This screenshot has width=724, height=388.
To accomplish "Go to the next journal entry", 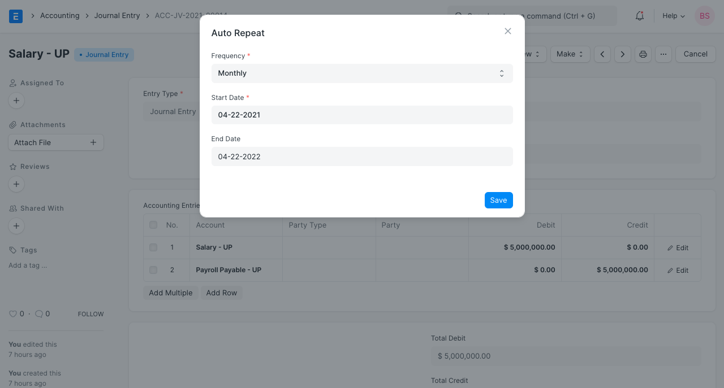I will 622,54.
